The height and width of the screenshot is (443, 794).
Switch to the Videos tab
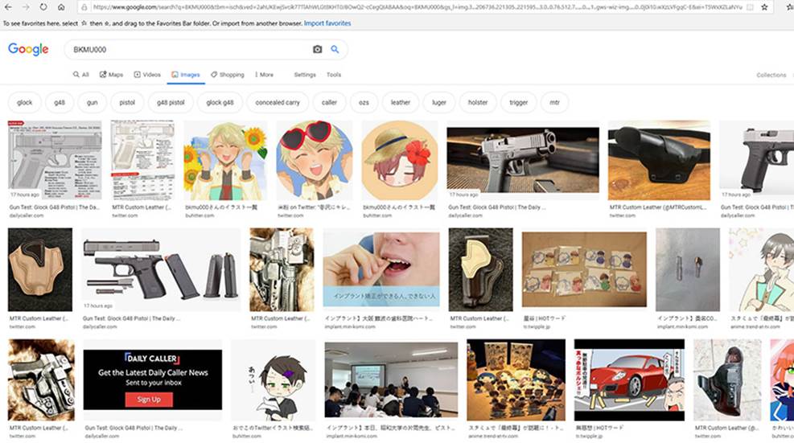coord(147,75)
